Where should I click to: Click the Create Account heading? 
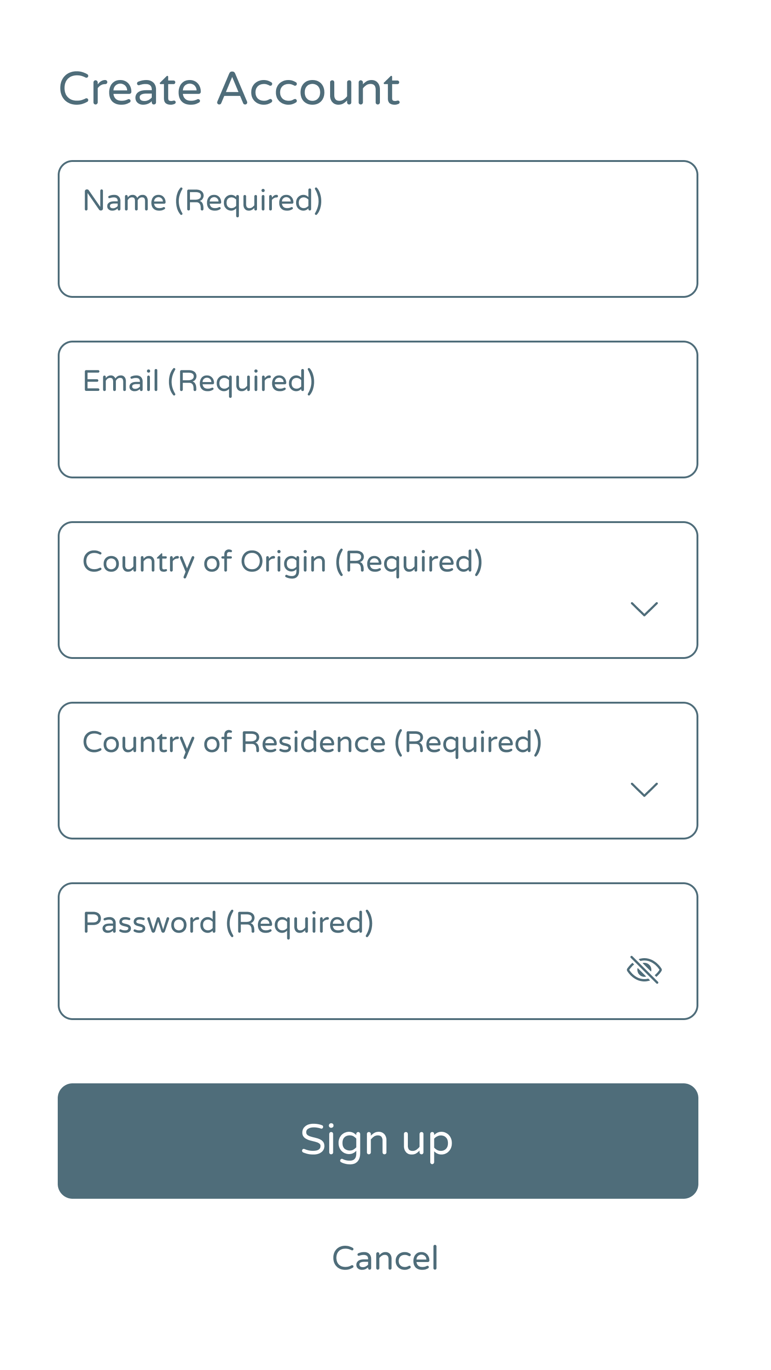229,89
